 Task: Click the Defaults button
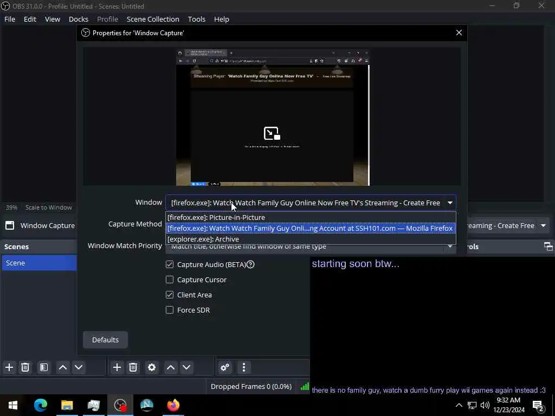point(106,340)
